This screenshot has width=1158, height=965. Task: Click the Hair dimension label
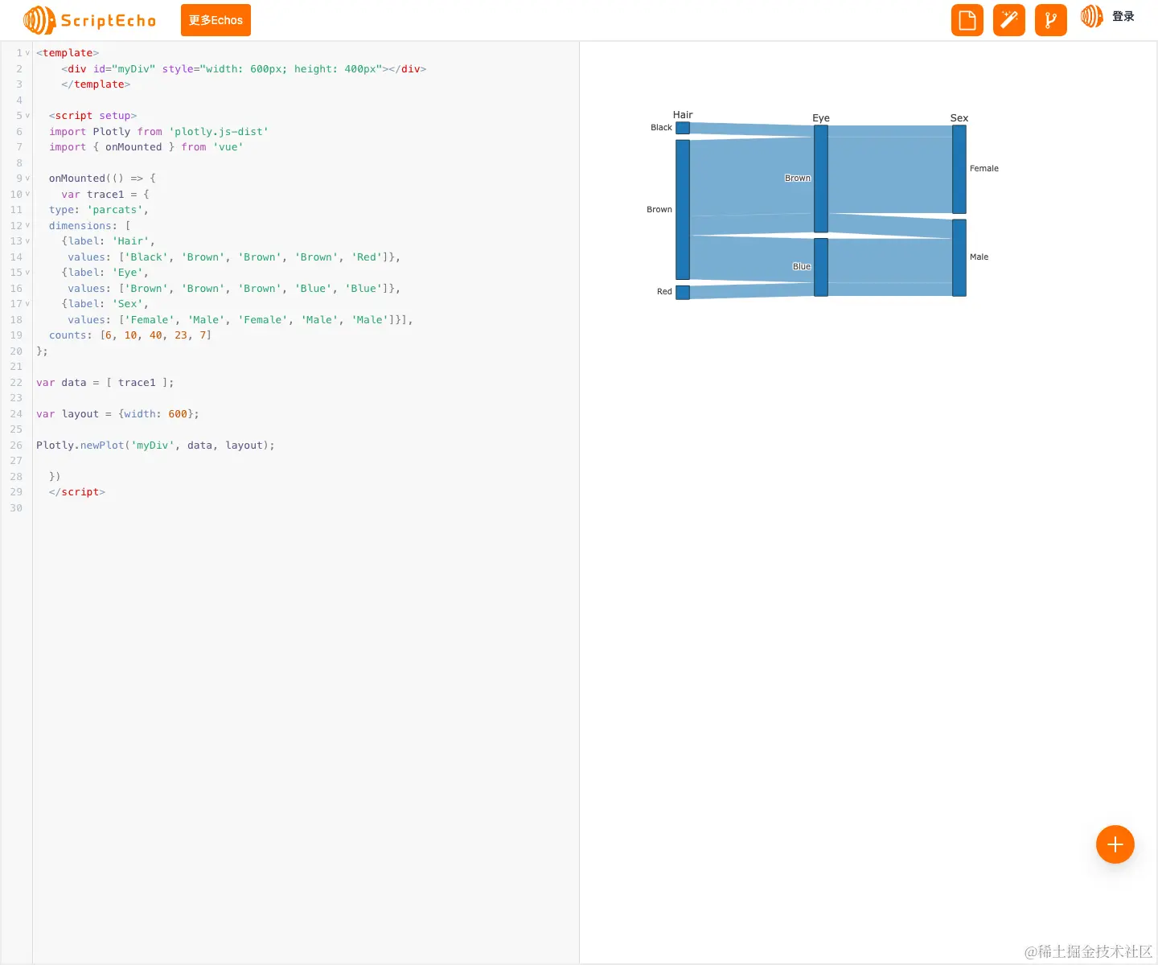[x=683, y=115]
